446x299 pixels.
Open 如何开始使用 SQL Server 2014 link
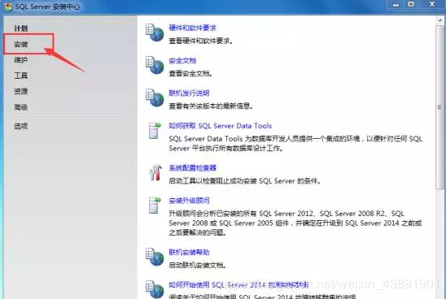point(239,285)
